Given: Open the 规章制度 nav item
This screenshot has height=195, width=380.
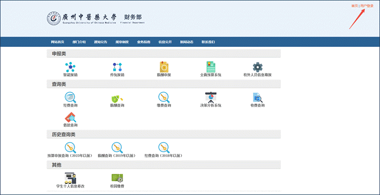Looking at the screenshot, I should coord(122,42).
